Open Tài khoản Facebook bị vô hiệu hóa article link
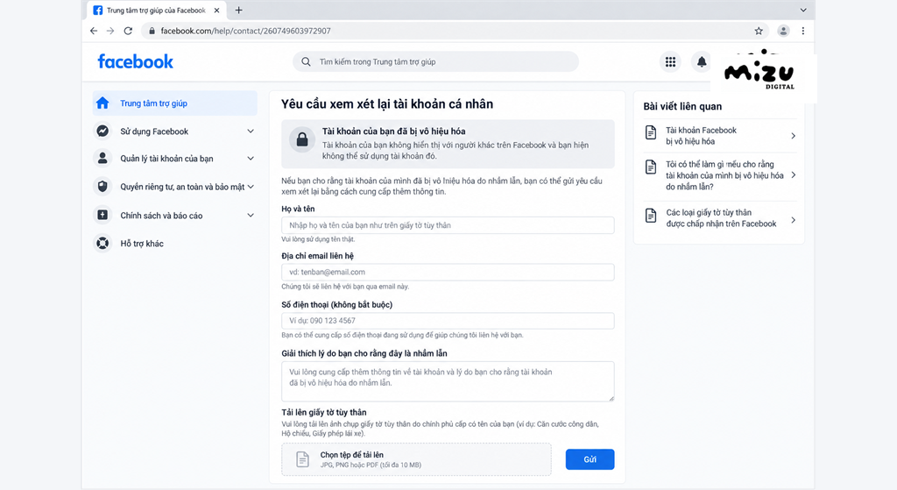This screenshot has height=490, width=897. point(701,136)
